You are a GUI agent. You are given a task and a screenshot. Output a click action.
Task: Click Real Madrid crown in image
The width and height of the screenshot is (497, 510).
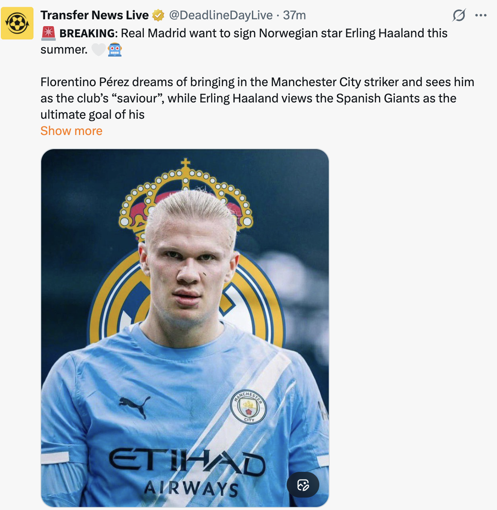(x=186, y=195)
